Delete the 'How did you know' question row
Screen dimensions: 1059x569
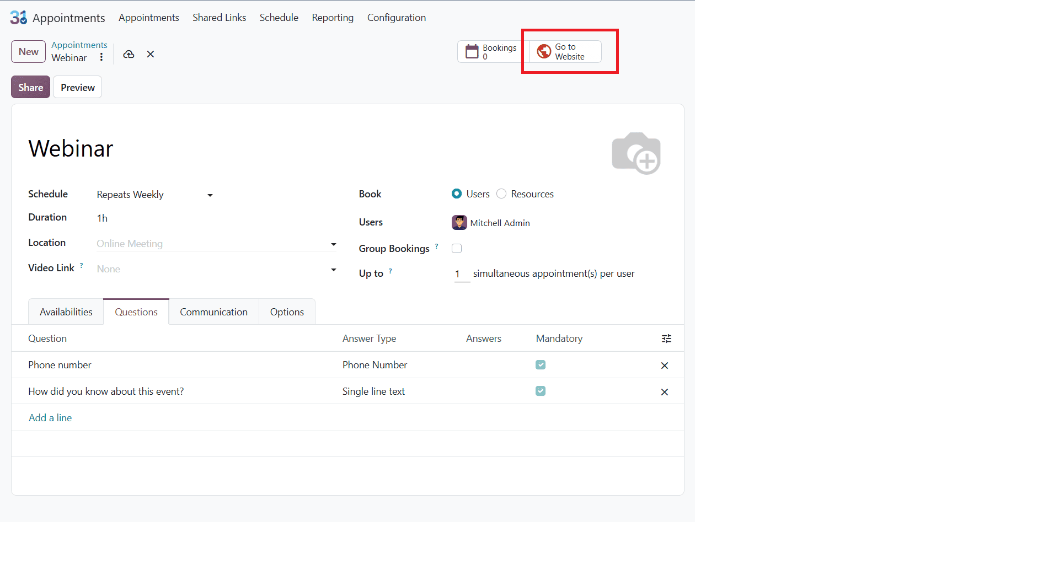click(x=665, y=392)
